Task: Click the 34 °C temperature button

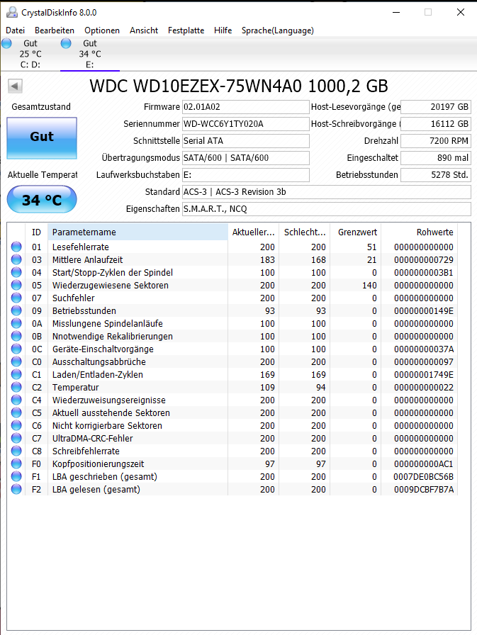Action: [x=42, y=199]
